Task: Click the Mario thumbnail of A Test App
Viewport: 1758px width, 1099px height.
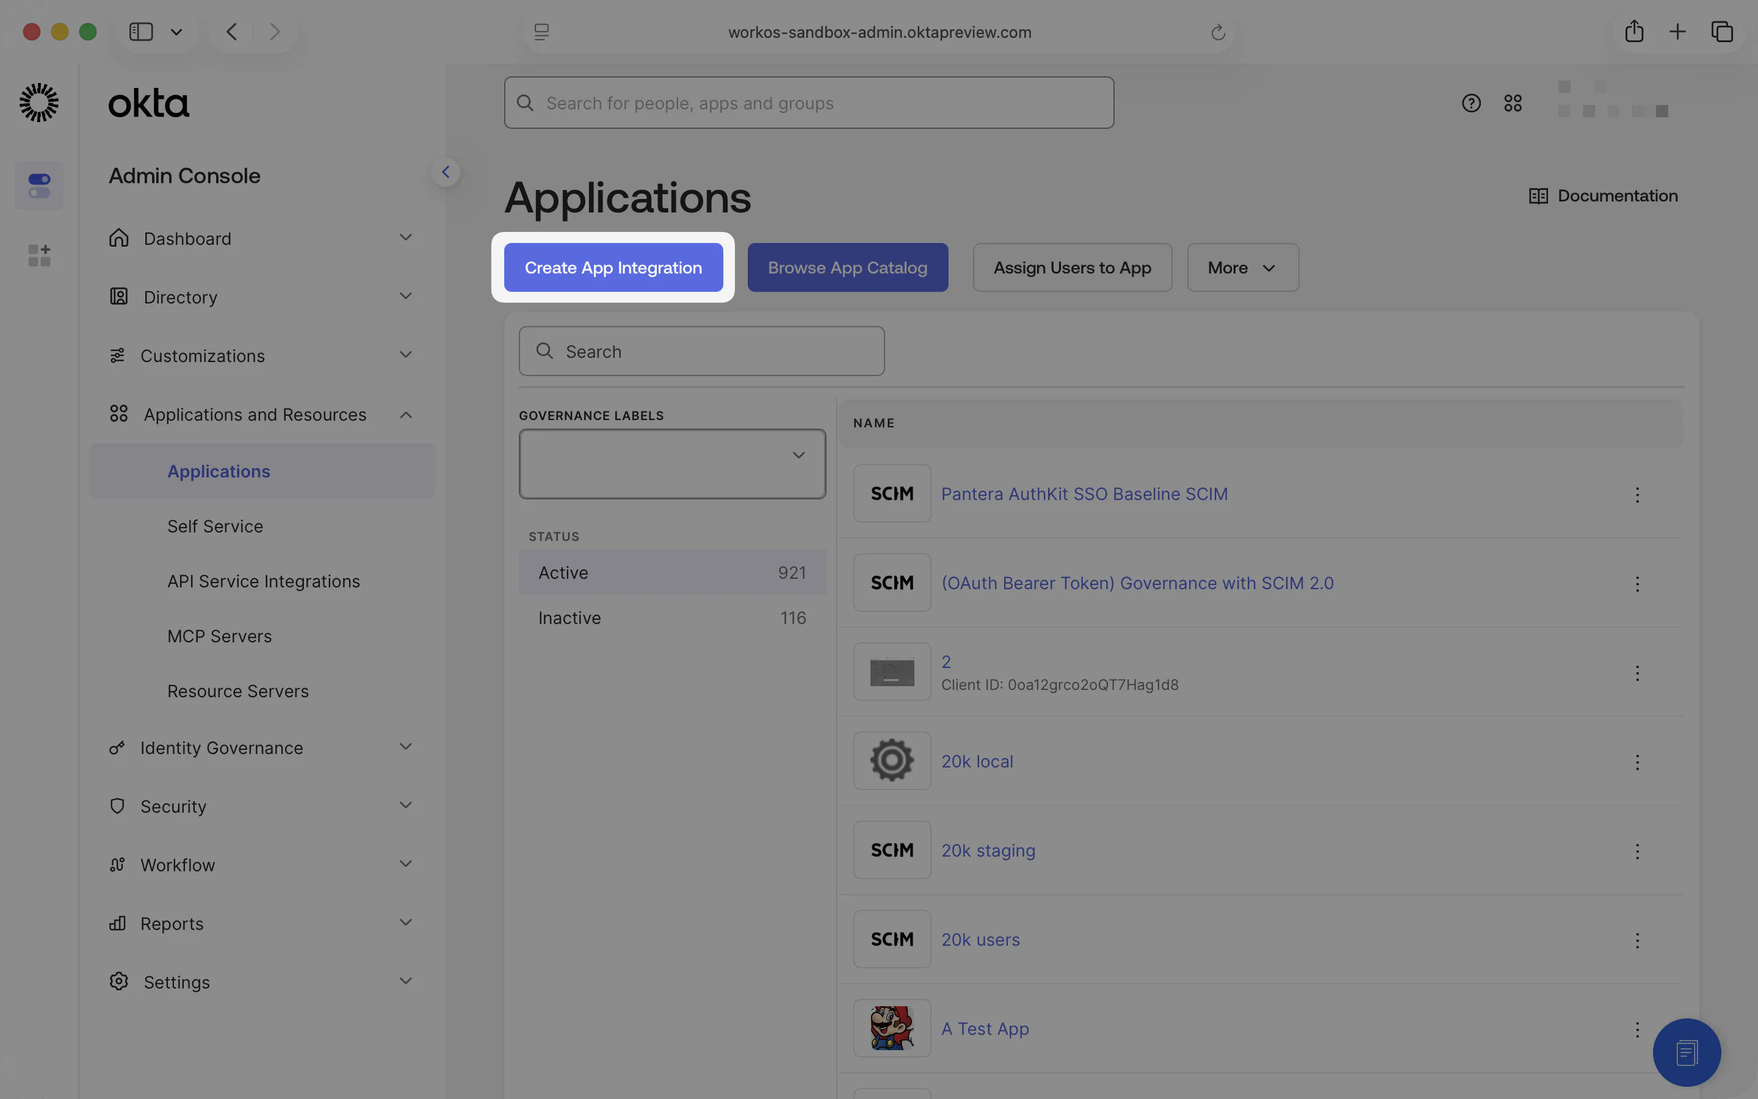Action: click(x=892, y=1028)
